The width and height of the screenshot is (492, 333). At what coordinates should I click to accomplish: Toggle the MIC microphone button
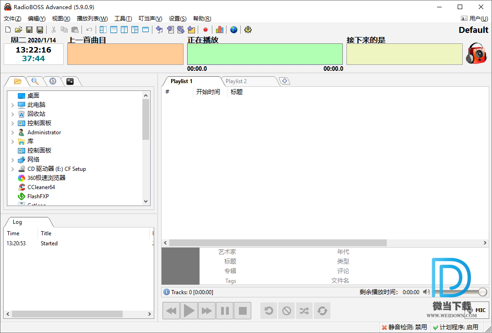(477, 310)
